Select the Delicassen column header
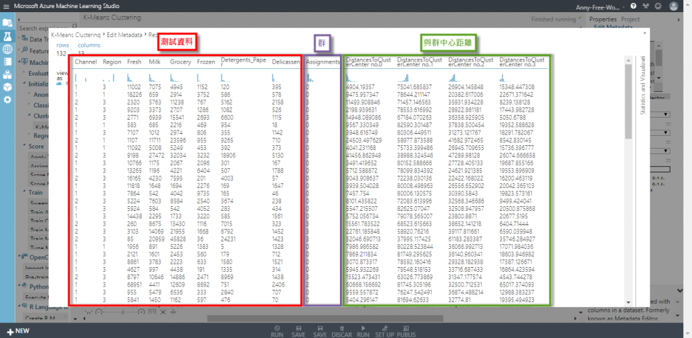Screen dimensions: 692x338 tap(286, 62)
